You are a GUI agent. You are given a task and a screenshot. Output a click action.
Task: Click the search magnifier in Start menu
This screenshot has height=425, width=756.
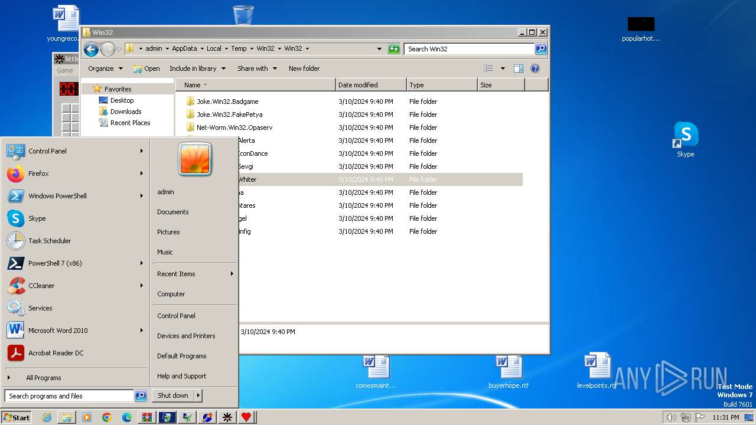tap(141, 396)
